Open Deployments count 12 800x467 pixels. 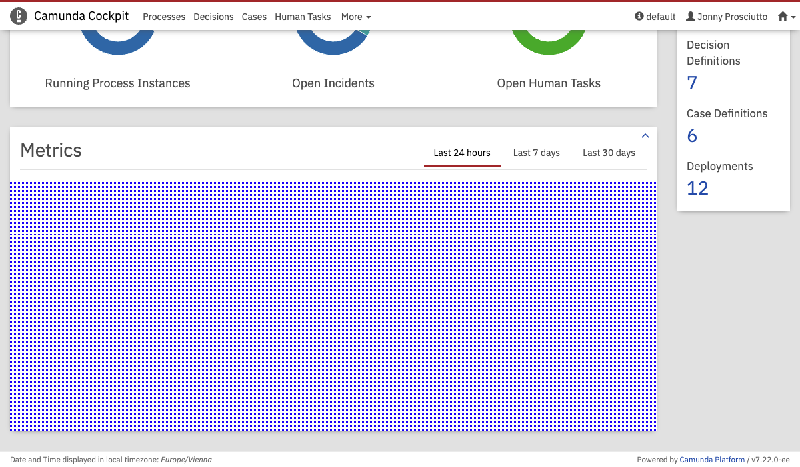[697, 189]
